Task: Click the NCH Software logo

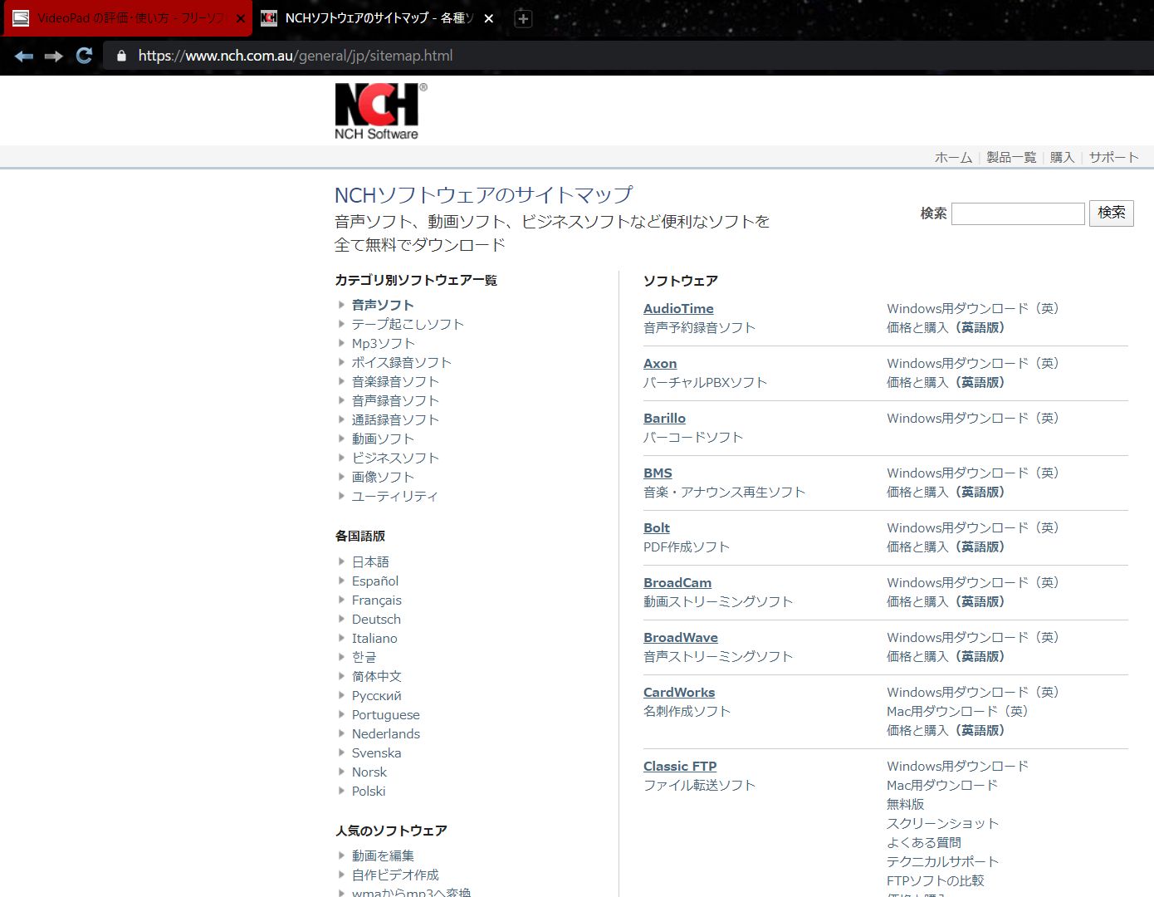Action: 380,110
